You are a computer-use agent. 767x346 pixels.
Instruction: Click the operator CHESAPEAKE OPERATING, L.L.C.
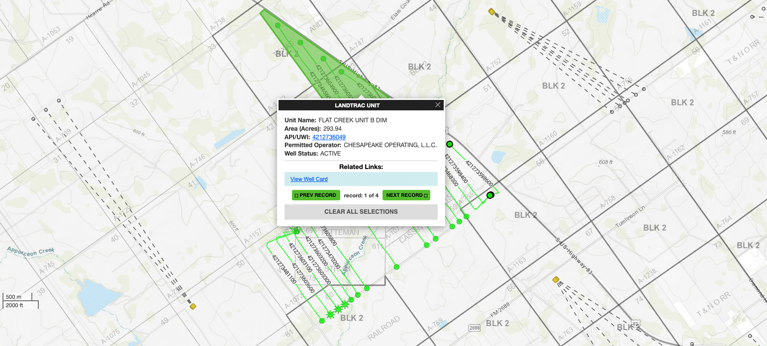[x=390, y=145]
